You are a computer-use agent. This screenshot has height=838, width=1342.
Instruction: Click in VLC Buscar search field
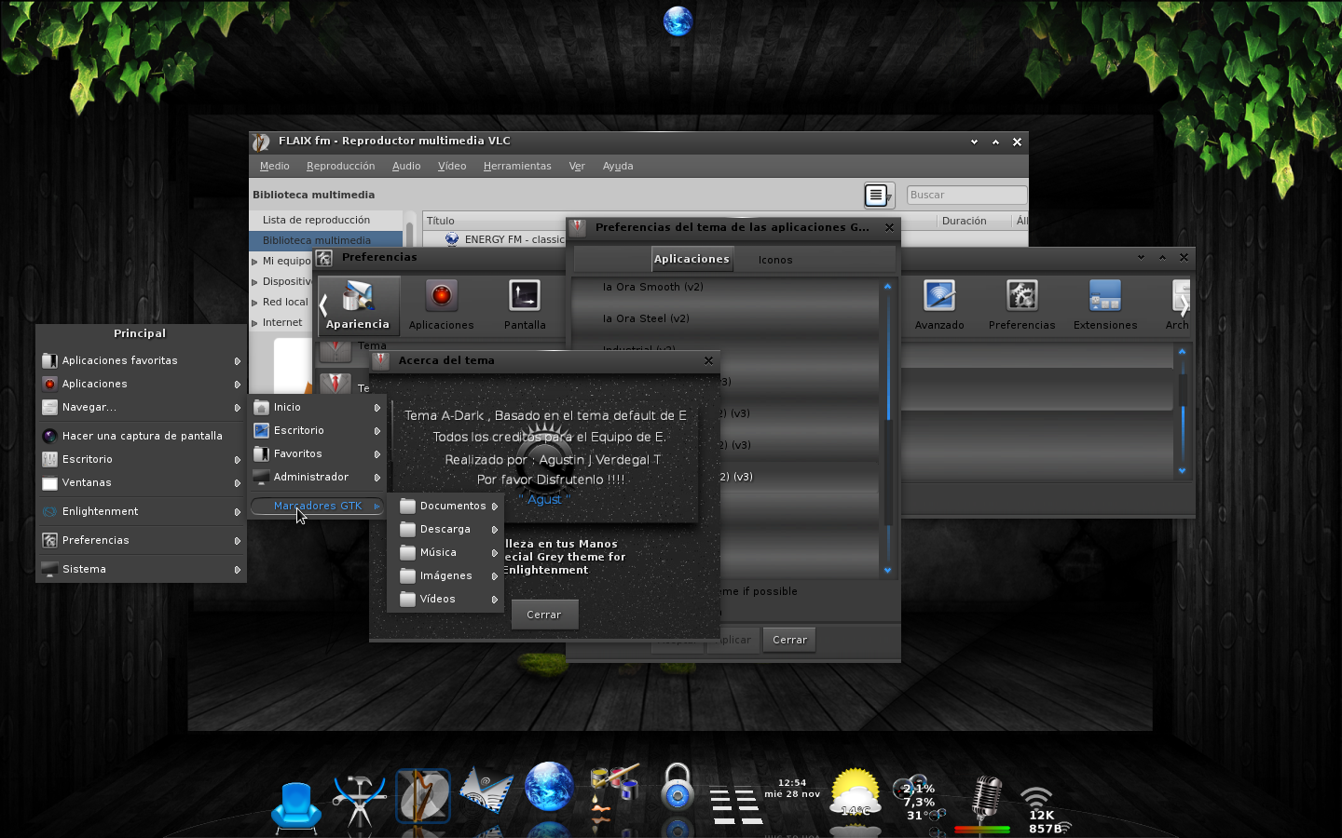click(x=966, y=195)
